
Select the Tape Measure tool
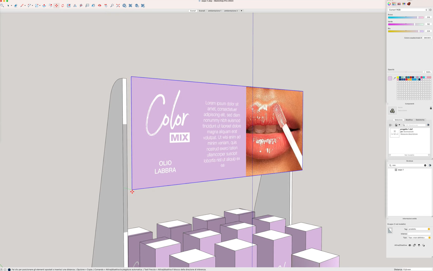[81, 6]
